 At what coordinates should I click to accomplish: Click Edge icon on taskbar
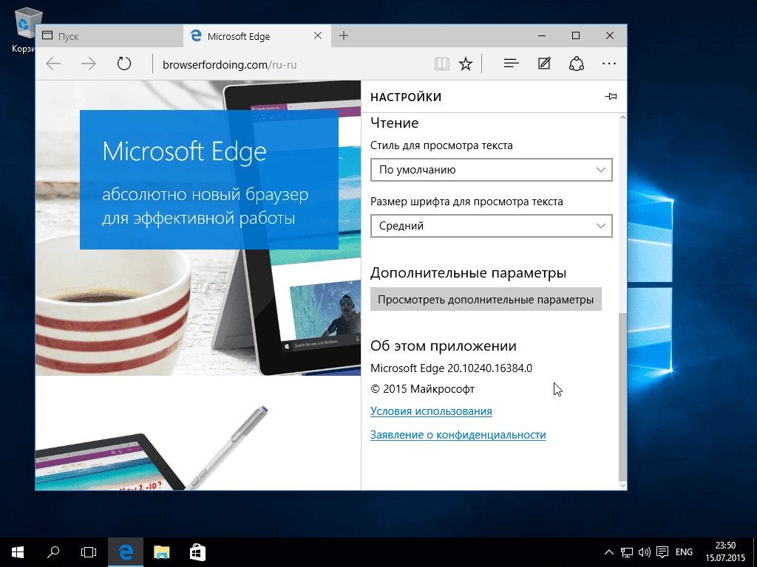(126, 552)
